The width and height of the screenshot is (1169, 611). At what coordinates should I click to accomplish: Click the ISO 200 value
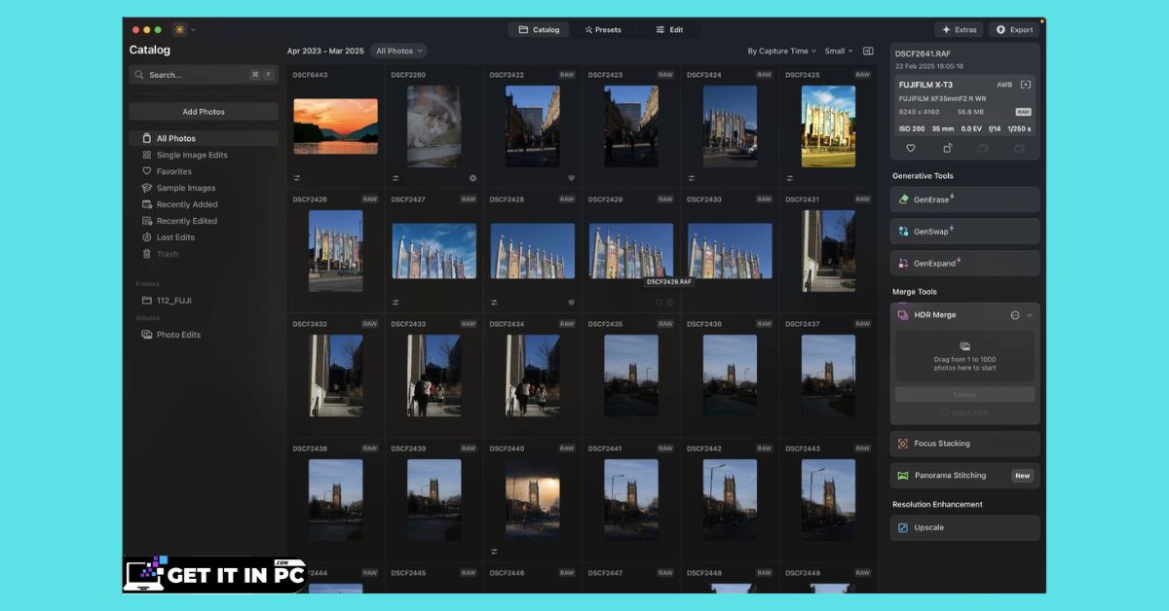click(x=912, y=128)
